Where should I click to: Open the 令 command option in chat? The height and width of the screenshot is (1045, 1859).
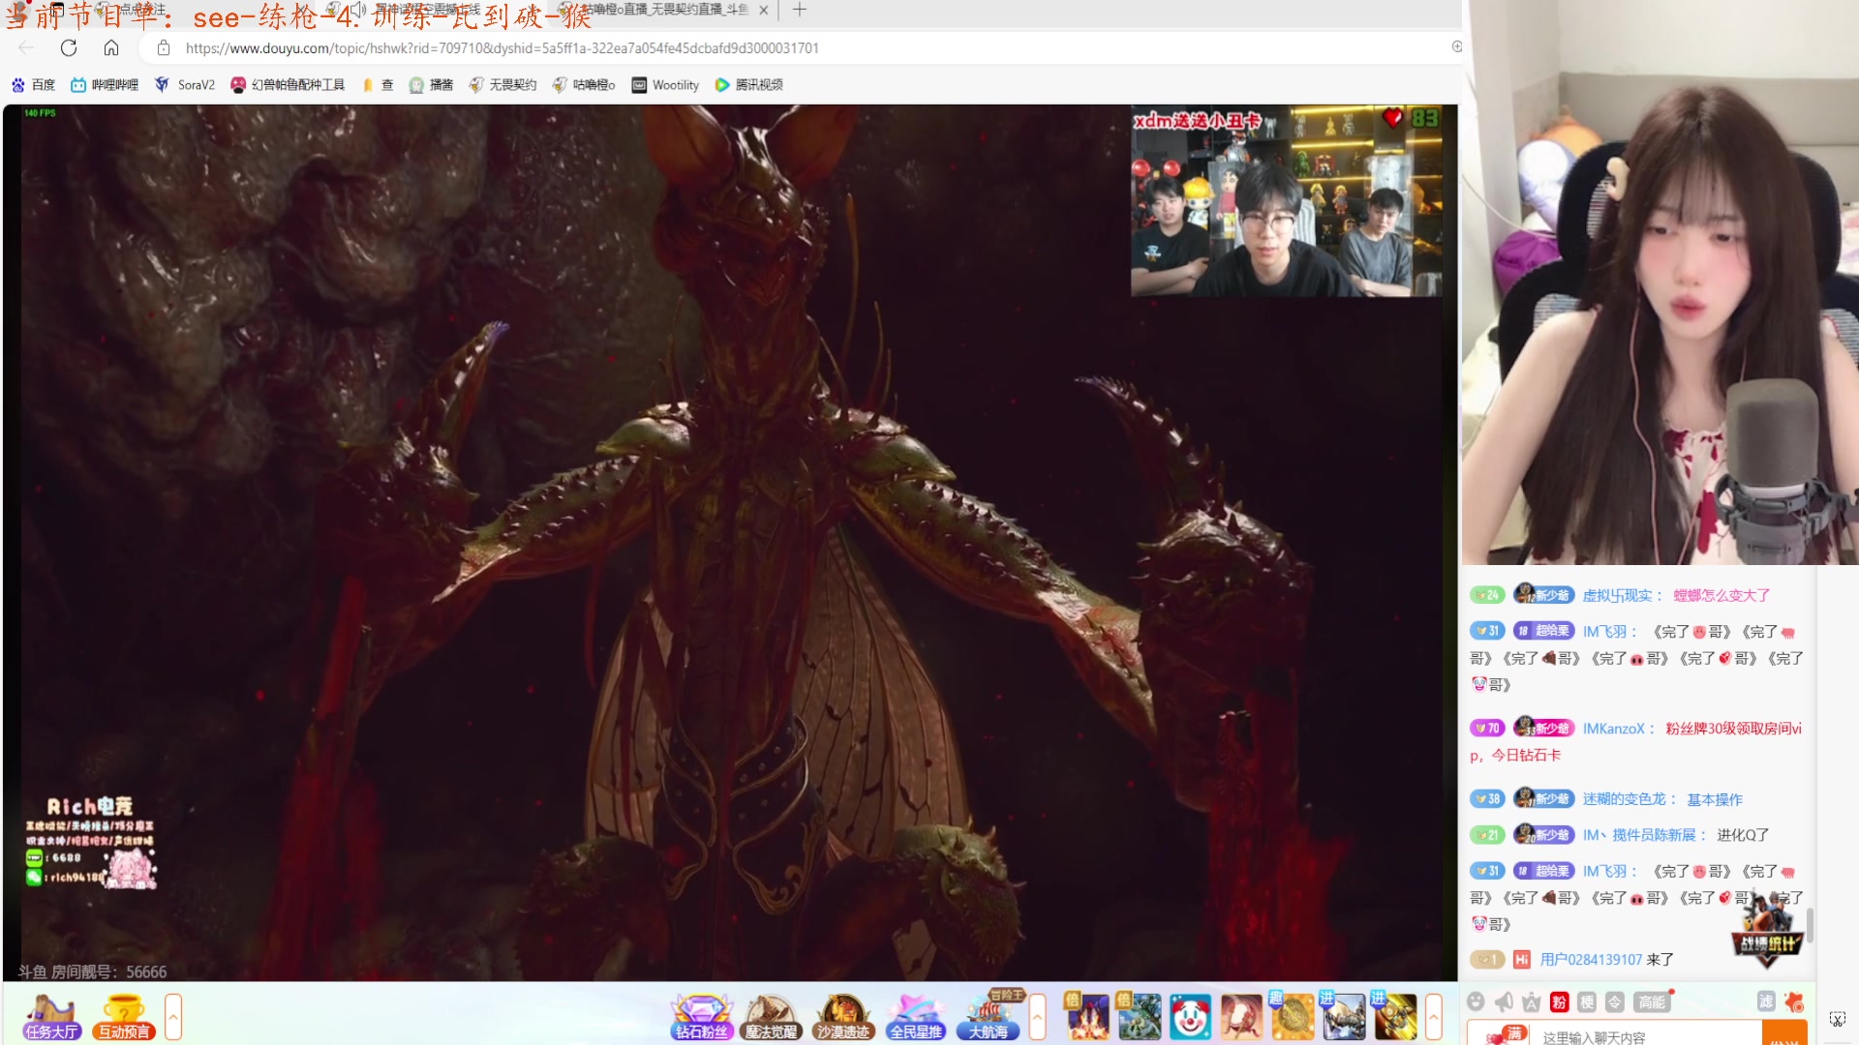coord(1614,1001)
